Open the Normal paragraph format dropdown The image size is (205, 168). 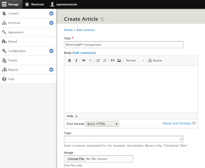tap(135, 60)
